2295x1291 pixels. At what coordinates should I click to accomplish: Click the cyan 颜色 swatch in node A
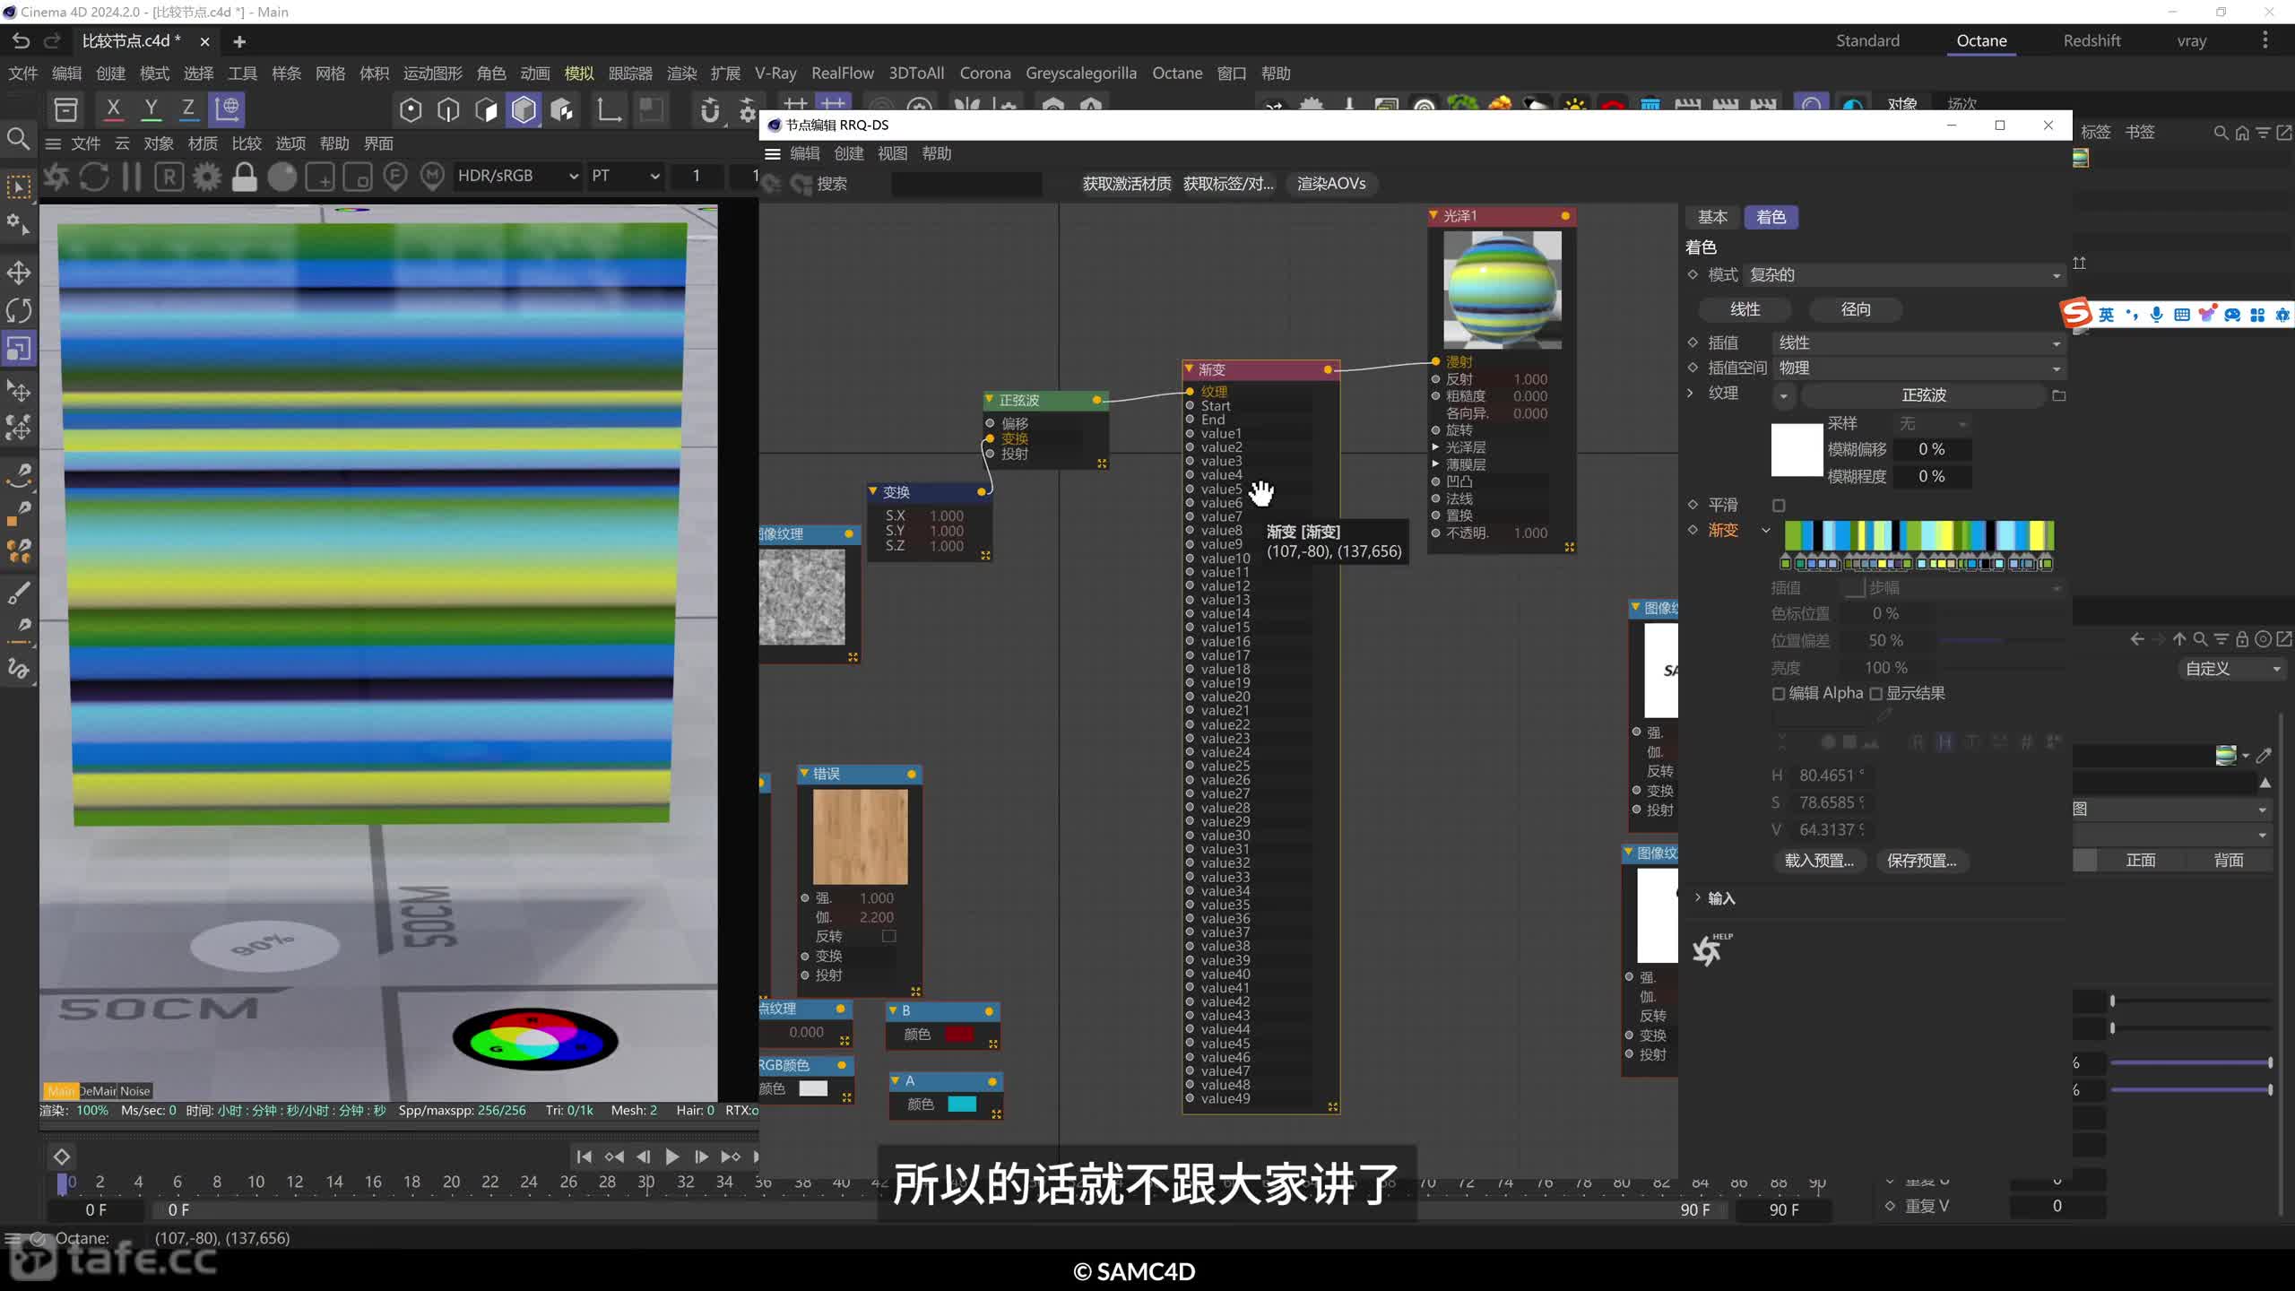[x=962, y=1104]
